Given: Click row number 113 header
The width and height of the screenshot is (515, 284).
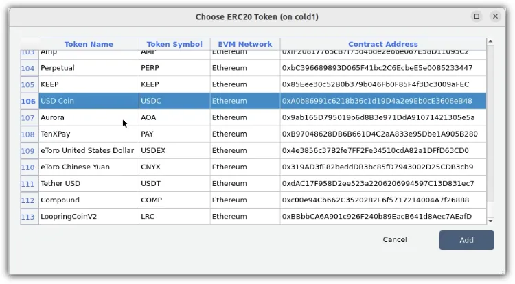Looking at the screenshot, I should point(30,217).
